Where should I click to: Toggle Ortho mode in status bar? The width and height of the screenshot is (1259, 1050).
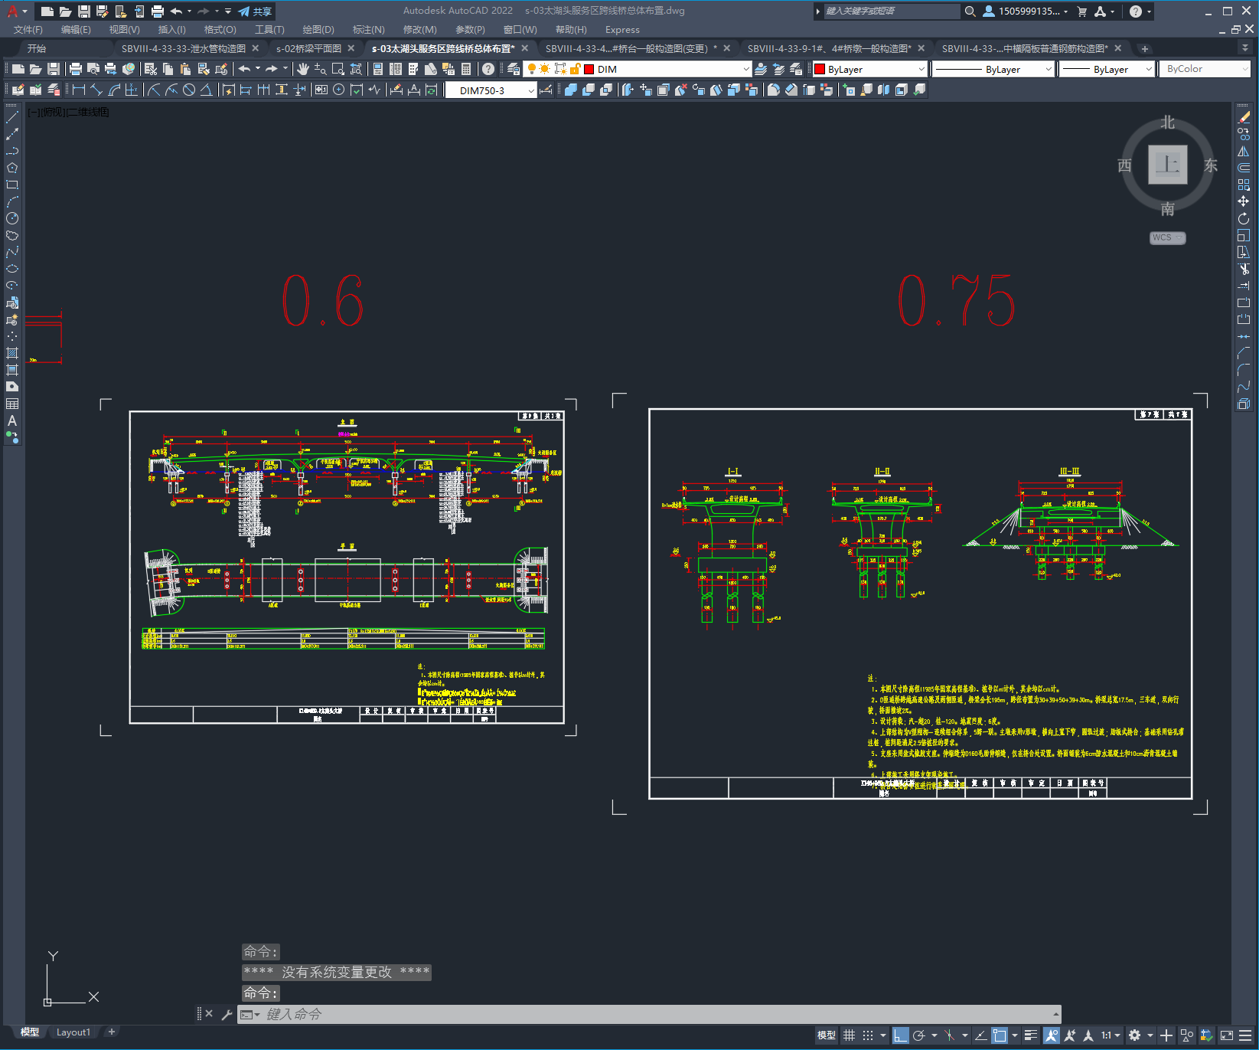[x=900, y=1035]
